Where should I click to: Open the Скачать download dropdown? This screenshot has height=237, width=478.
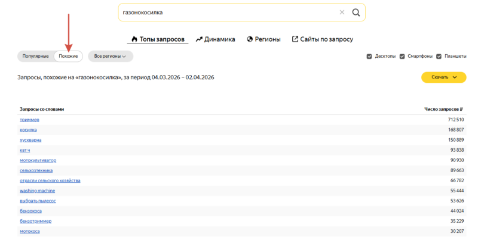[444, 77]
